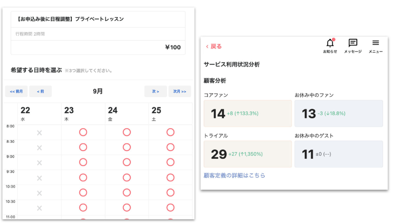Go back with the 戻る link

(214, 46)
